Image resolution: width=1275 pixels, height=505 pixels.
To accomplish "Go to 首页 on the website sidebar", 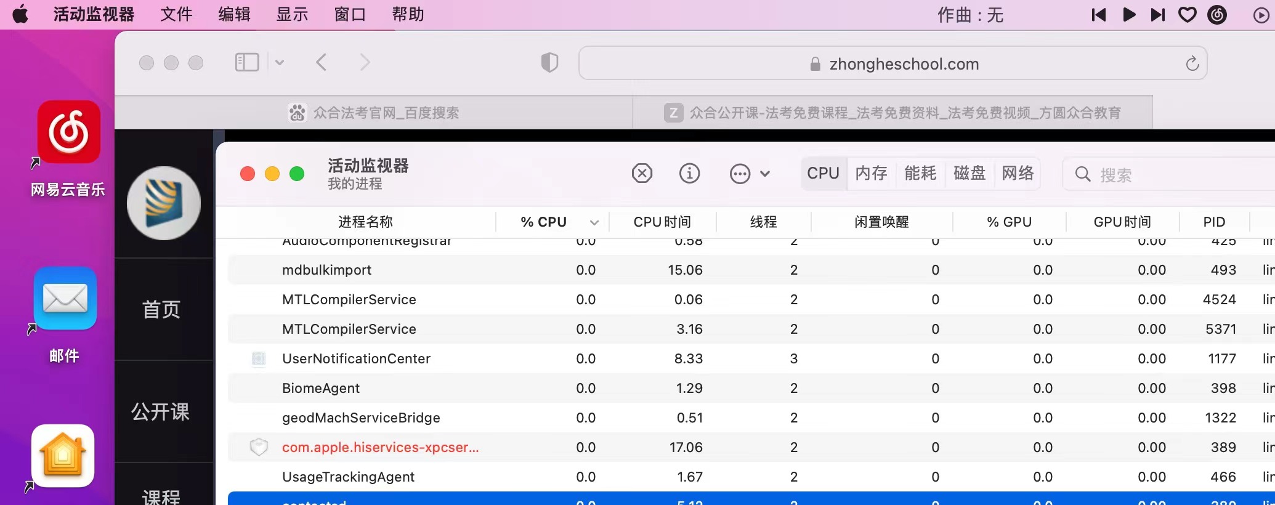I will pos(161,309).
